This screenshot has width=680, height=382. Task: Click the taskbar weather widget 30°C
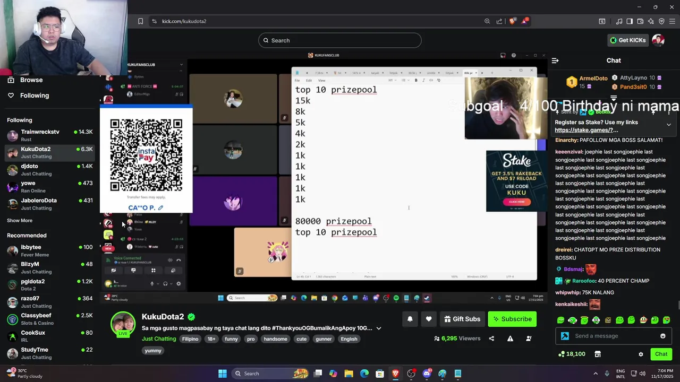pos(23,374)
